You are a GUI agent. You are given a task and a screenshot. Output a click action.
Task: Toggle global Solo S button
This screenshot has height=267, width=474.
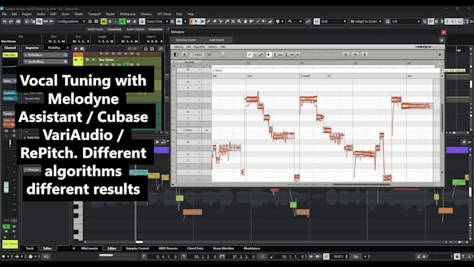tap(110, 22)
